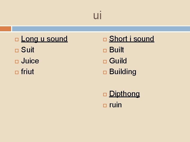The height and width of the screenshot is (142, 190).
Task: Click the bullet marker next to Built
Action: coord(104,50)
